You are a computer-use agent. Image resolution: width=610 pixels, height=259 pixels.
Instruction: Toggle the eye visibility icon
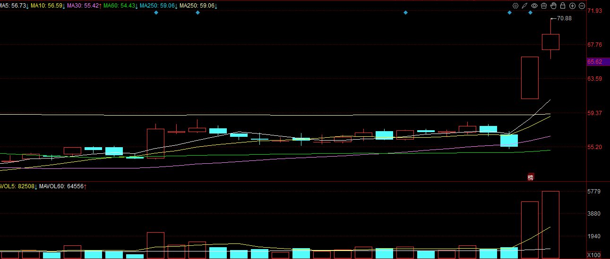[x=534, y=6]
